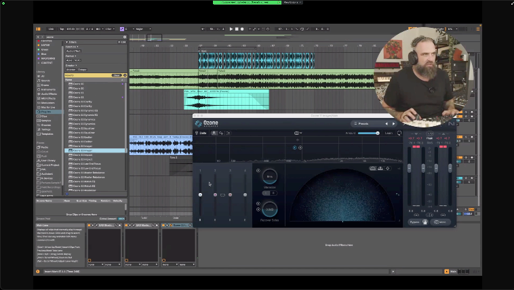Click the Ozone logo icon
This screenshot has height=290, width=514.
pyautogui.click(x=198, y=123)
